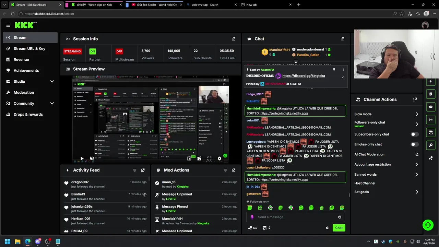Go to Stream URL & Key page
Viewport: 439px width, 247px height.
click(30, 49)
